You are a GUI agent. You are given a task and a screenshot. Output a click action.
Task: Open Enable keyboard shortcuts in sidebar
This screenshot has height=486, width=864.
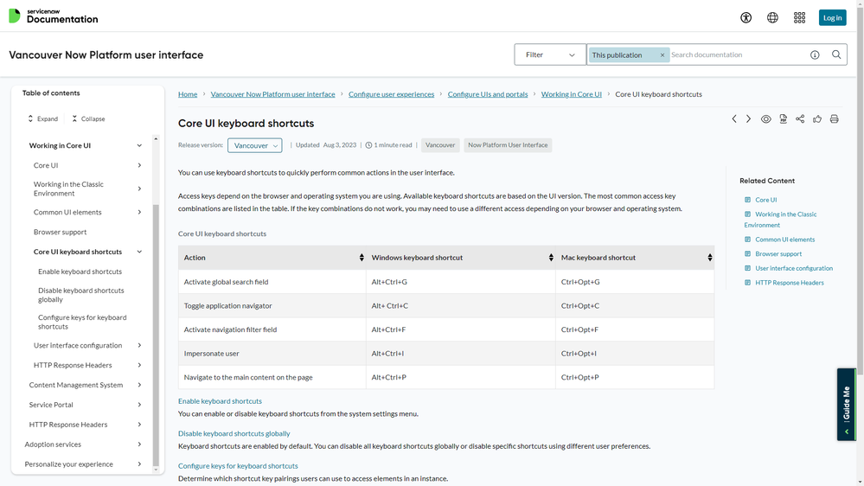80,272
